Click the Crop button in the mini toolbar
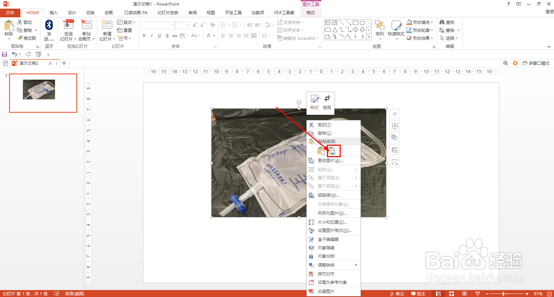 click(x=327, y=102)
